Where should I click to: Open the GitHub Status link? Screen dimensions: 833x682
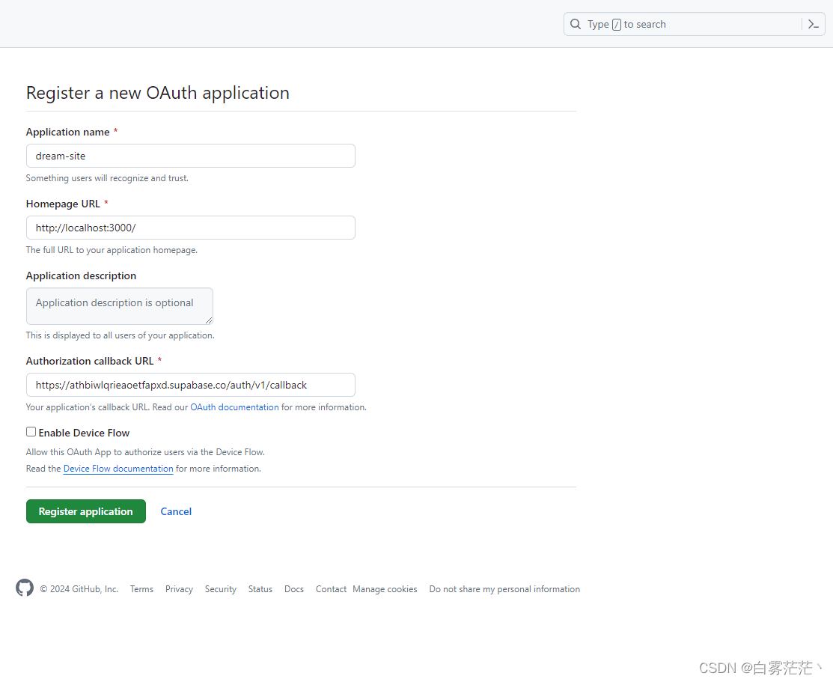coord(260,588)
